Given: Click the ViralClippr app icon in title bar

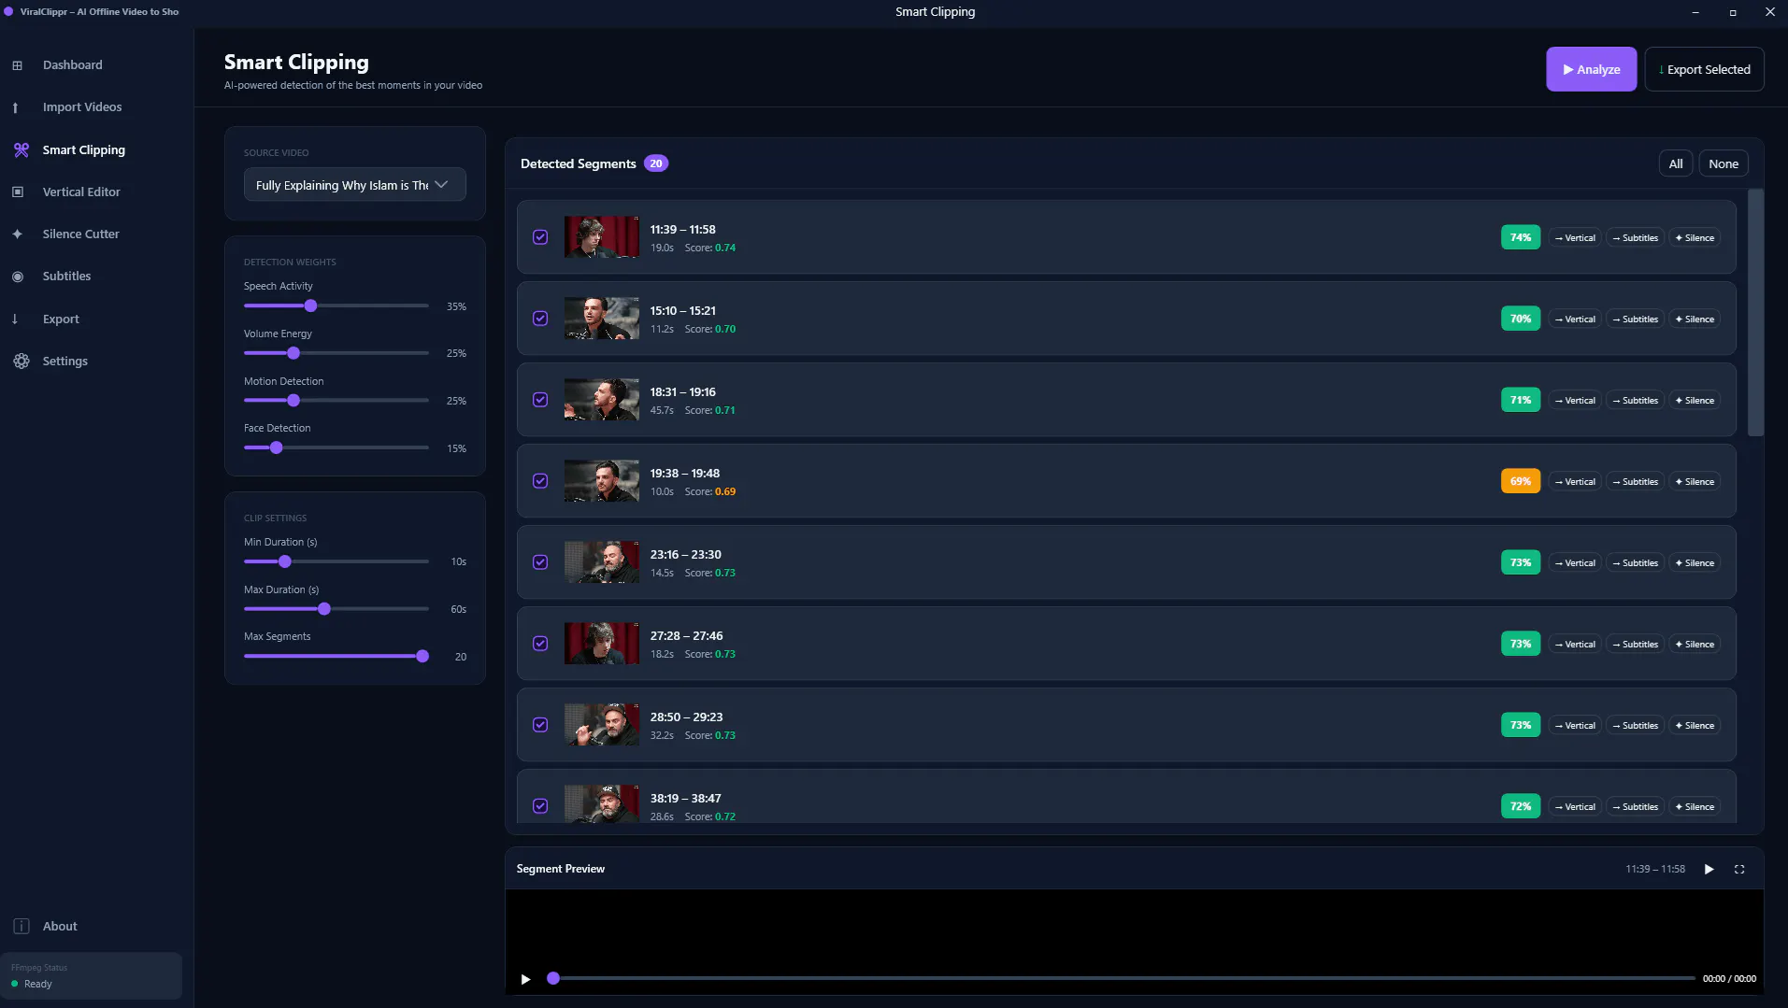Looking at the screenshot, I should coord(8,11).
